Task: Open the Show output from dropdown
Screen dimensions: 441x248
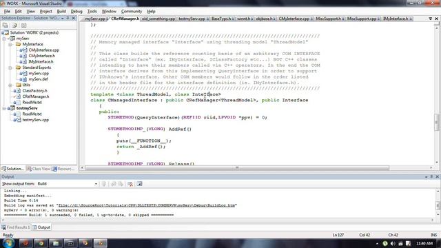Action: click(96, 184)
